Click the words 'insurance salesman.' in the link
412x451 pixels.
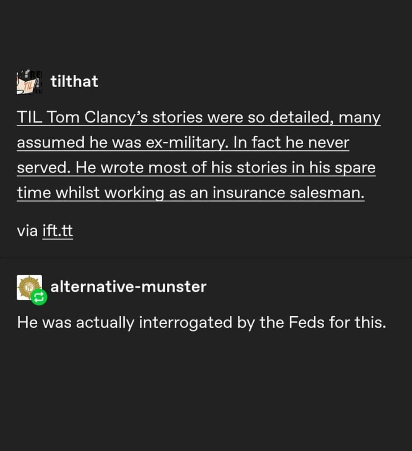(288, 193)
